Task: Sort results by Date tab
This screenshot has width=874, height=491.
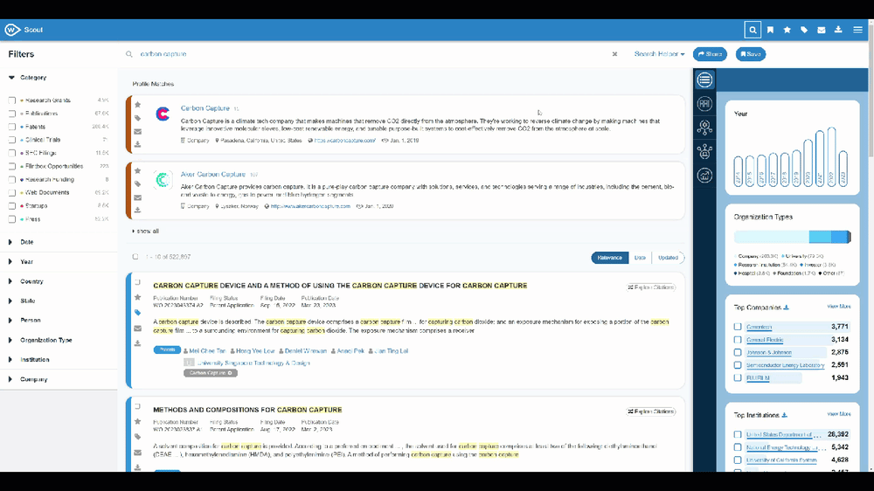Action: point(640,258)
